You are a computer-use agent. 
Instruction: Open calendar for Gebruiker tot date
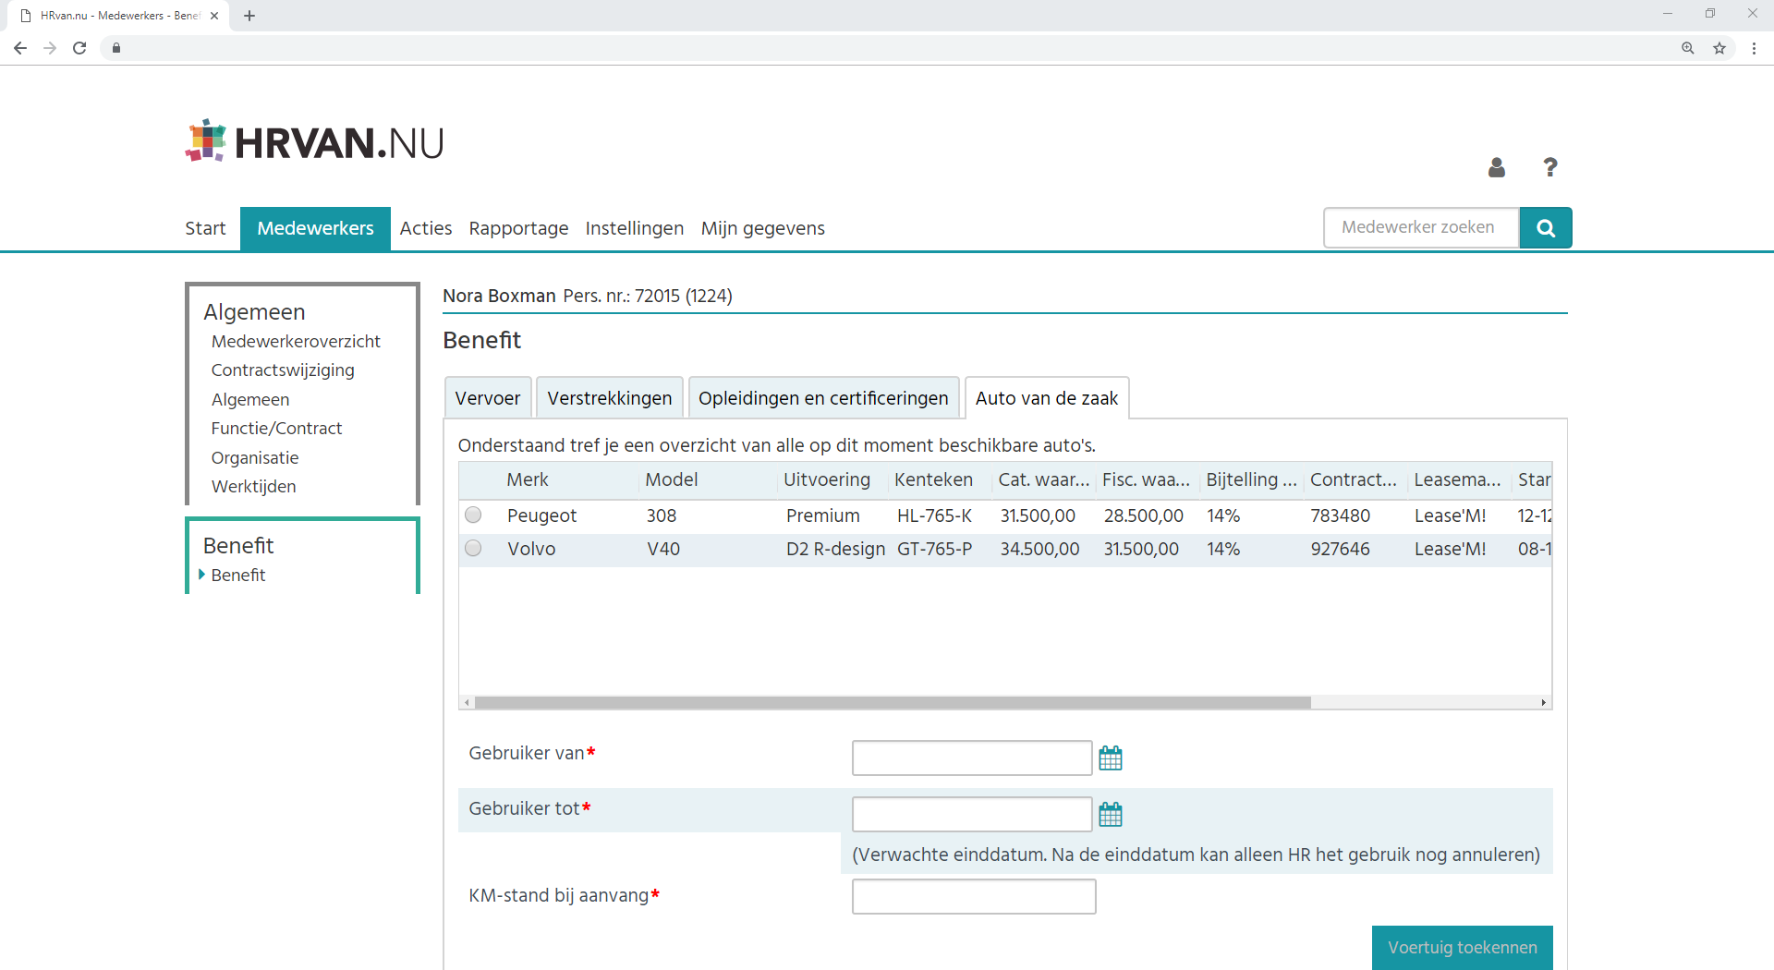click(x=1111, y=815)
